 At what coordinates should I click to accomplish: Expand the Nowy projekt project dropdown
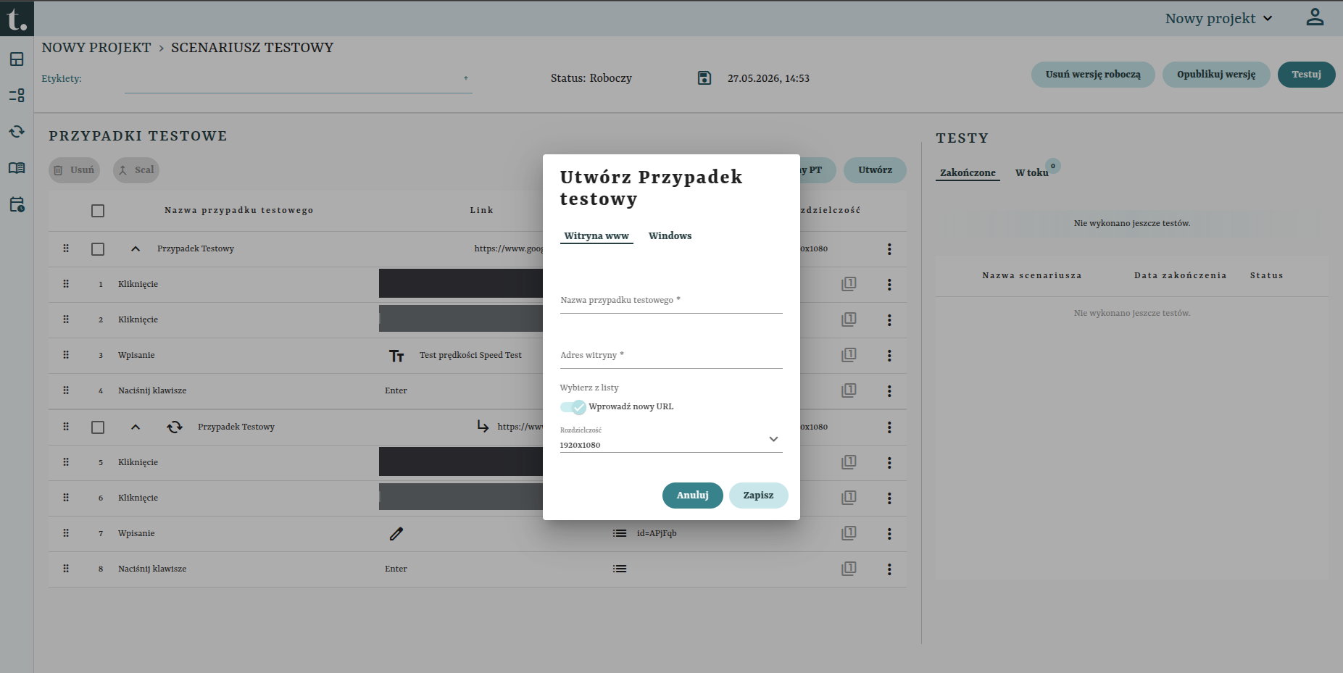coord(1218,18)
